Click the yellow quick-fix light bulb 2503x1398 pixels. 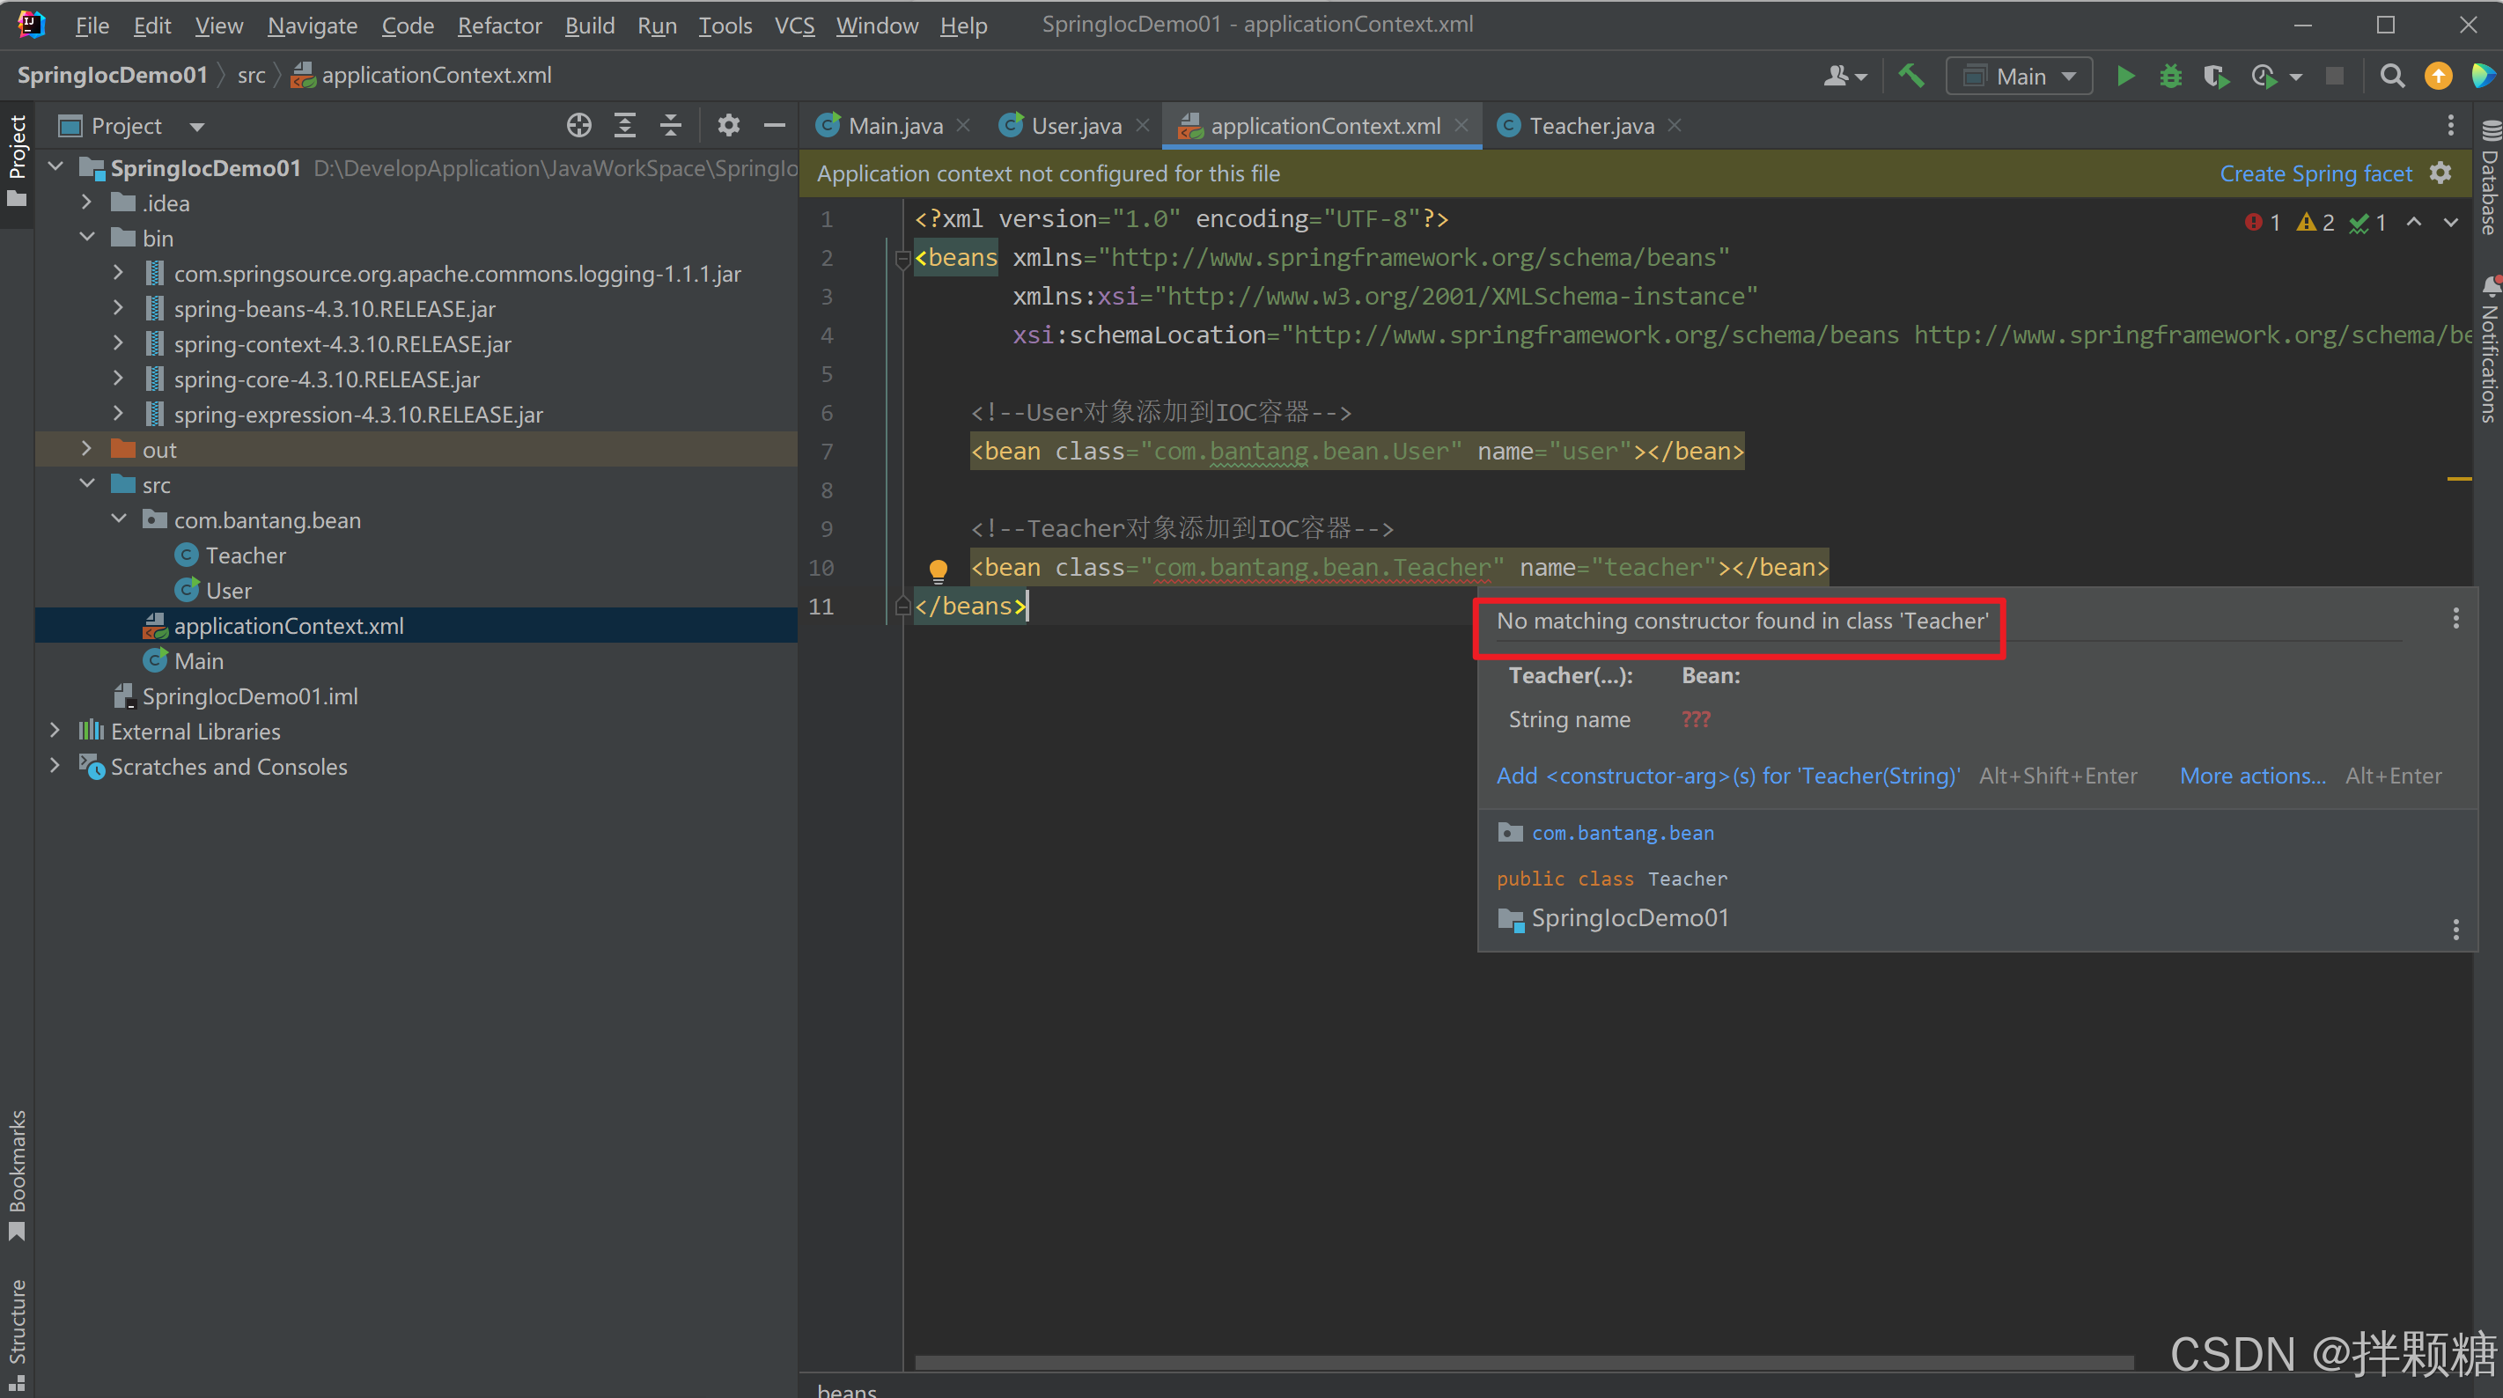coord(938,570)
